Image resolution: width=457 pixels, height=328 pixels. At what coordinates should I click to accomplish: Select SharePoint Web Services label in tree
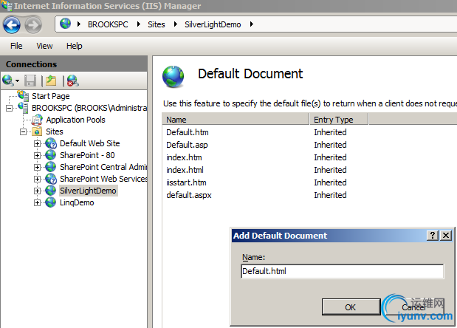(x=103, y=179)
